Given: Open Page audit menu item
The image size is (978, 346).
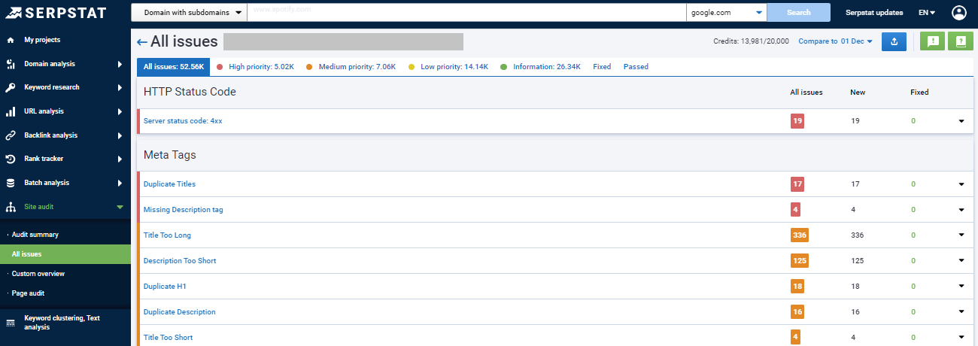Looking at the screenshot, I should (28, 293).
